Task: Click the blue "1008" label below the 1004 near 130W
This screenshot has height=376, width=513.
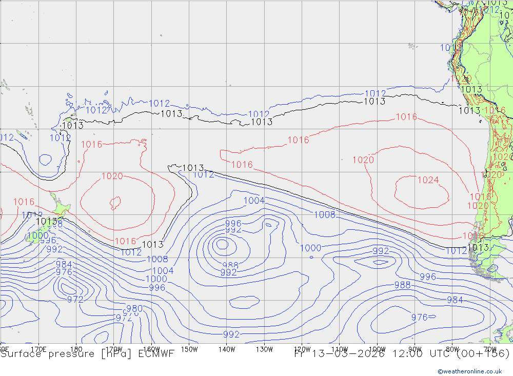Action: tap(325, 214)
